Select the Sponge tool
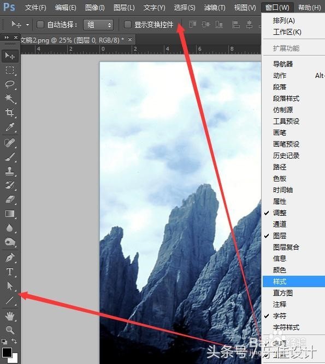The width and height of the screenshot is (325, 364). click(x=10, y=242)
